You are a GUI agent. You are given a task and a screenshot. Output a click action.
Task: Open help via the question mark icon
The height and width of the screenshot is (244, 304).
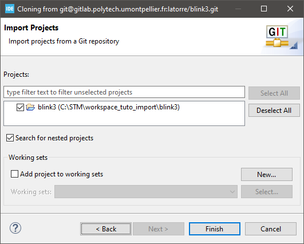[x=15, y=228]
